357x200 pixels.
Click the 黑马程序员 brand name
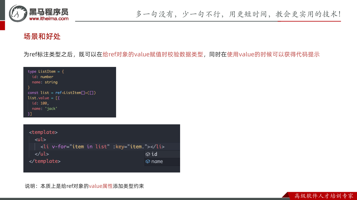click(x=49, y=12)
